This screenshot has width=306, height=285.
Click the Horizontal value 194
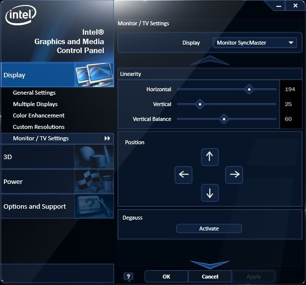click(290, 89)
